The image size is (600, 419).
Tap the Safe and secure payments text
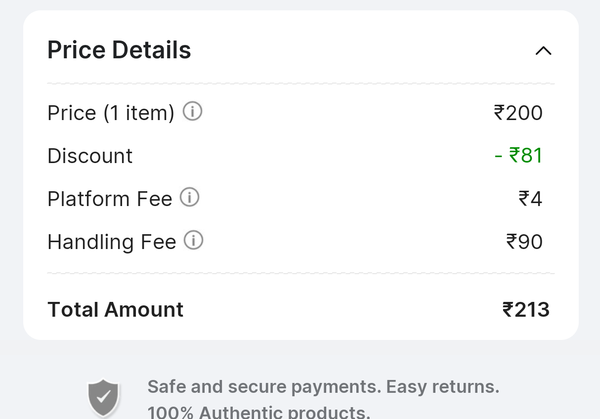[323, 386]
